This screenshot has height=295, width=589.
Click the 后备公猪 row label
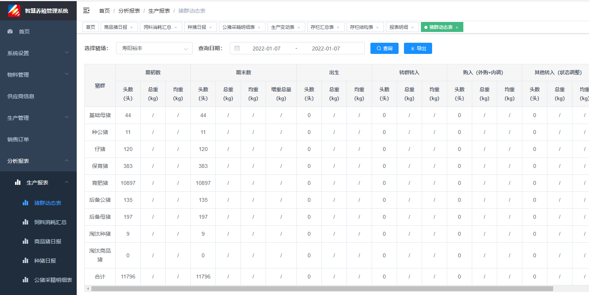point(100,200)
